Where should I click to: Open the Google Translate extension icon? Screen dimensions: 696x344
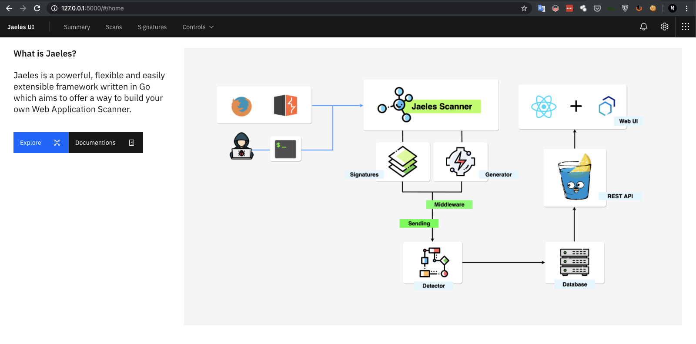542,8
